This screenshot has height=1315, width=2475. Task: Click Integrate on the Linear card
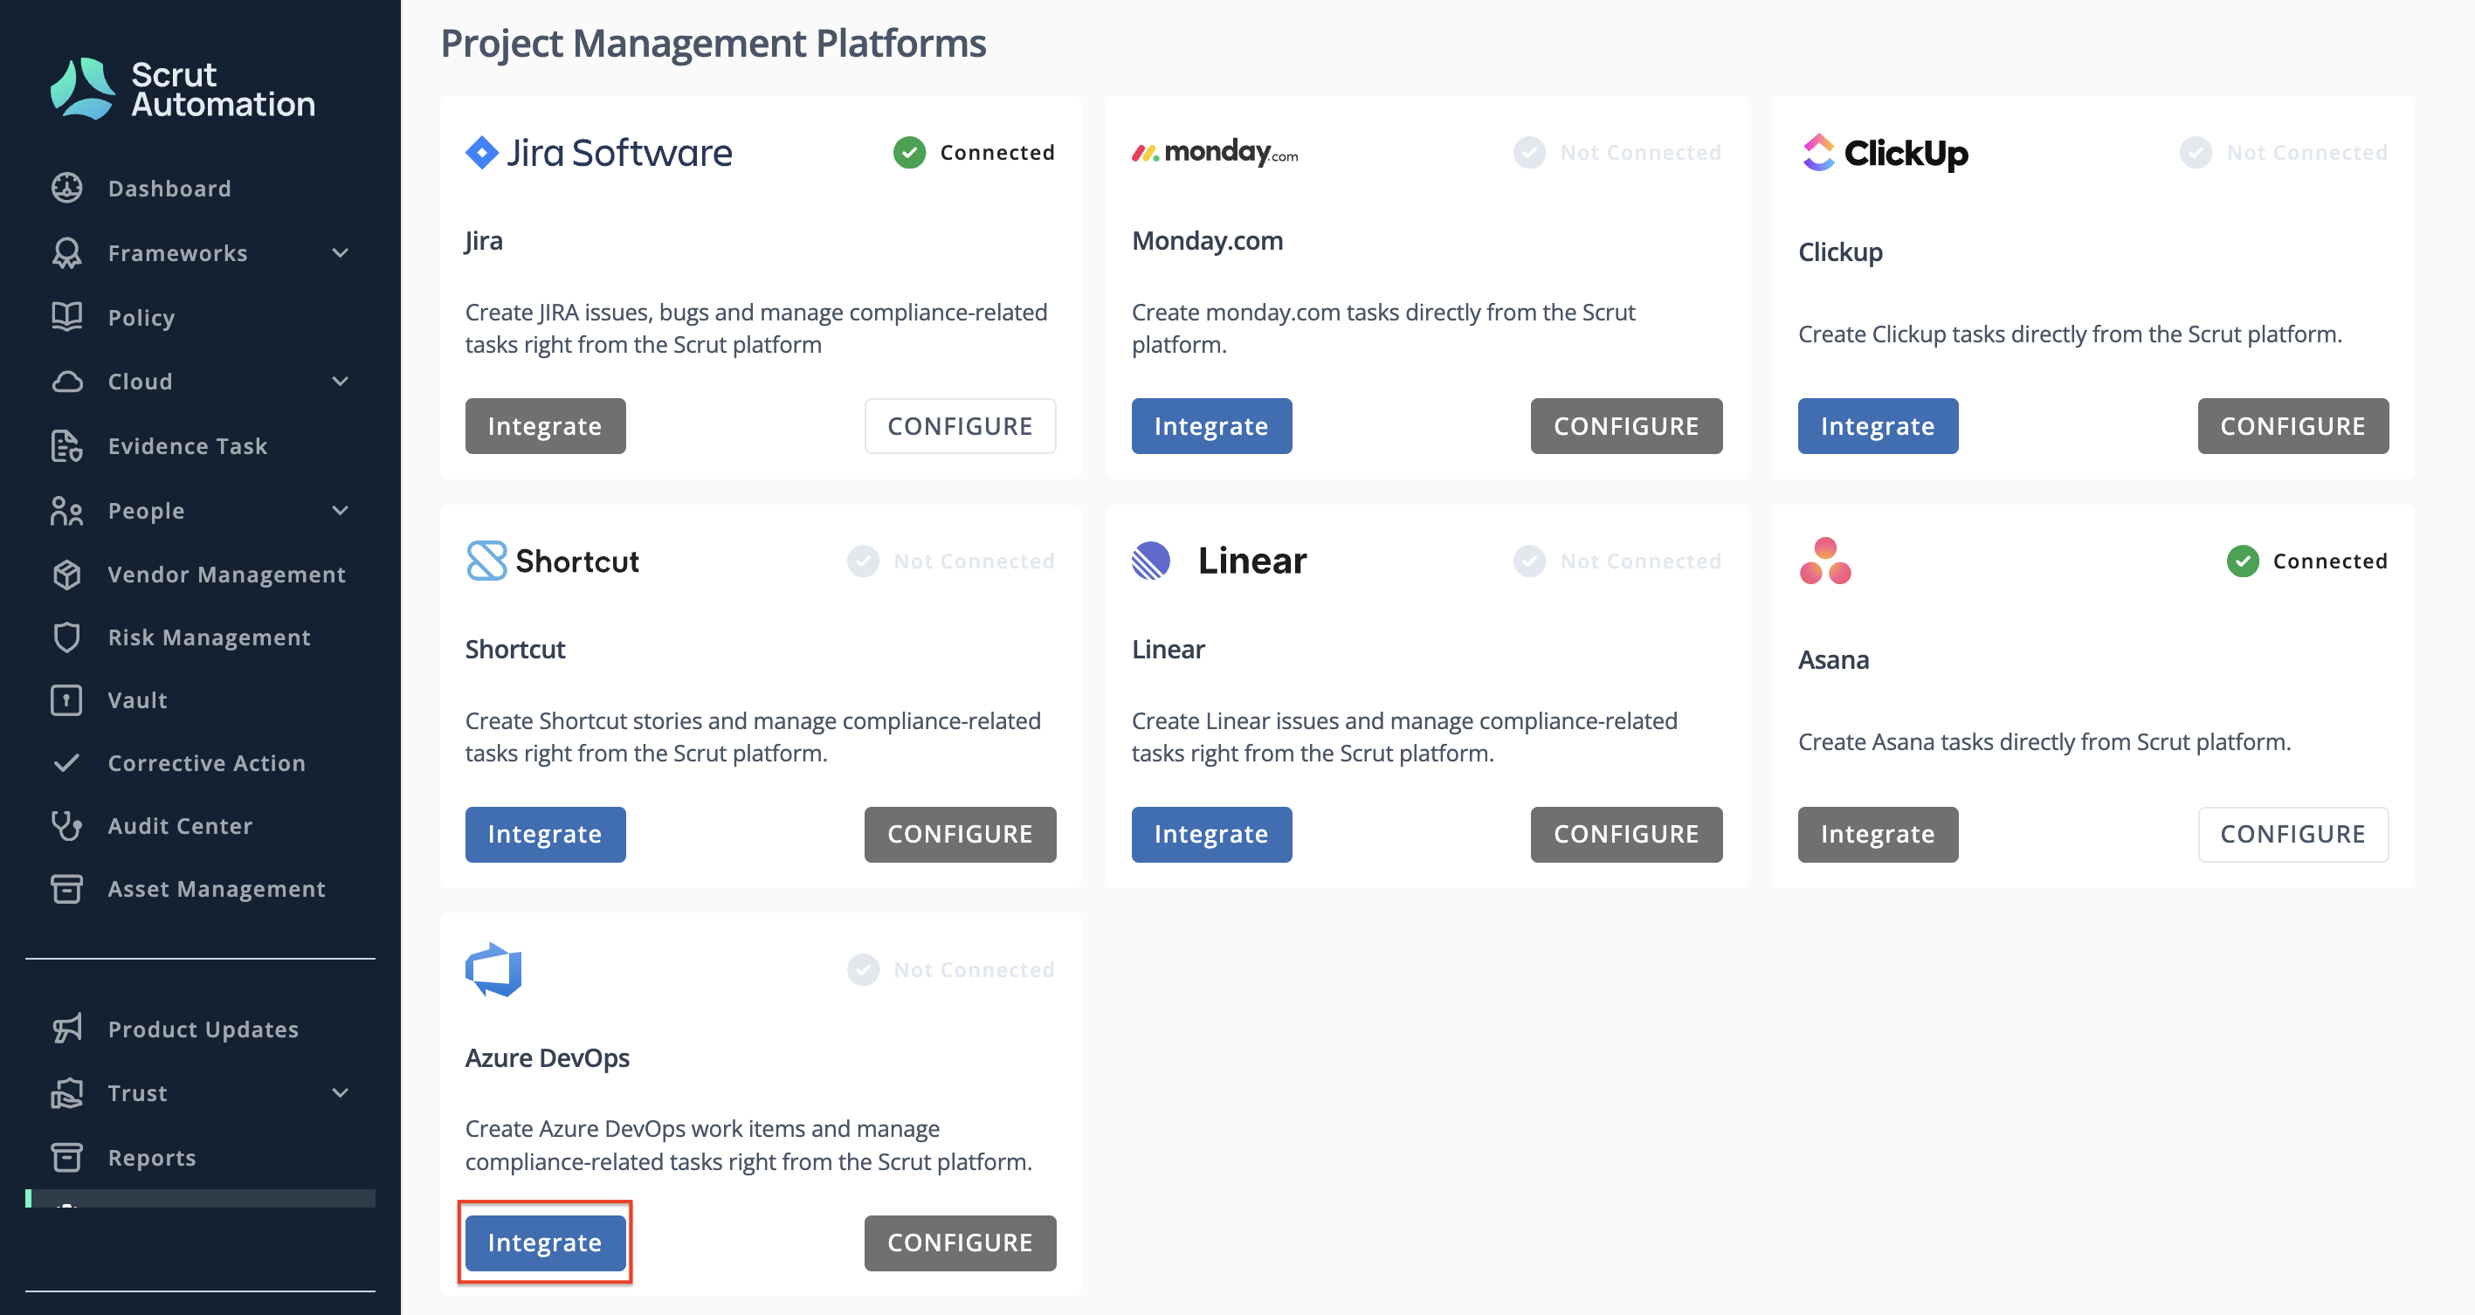[1210, 834]
